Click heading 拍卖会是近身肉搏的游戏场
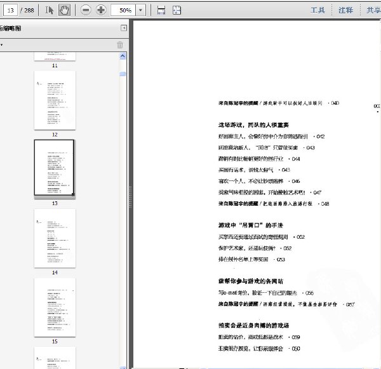This screenshot has width=381, height=369. [253, 325]
